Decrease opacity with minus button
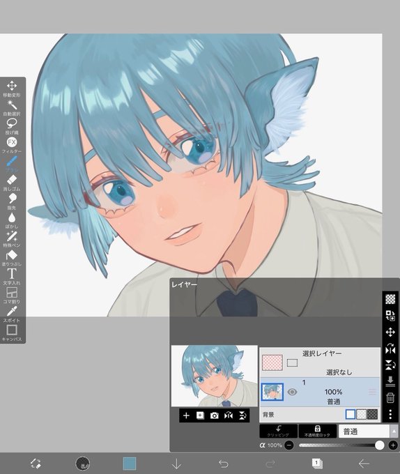Image resolution: width=400 pixels, height=474 pixels. point(289,445)
